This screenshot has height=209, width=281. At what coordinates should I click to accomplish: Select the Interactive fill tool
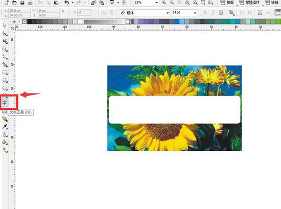click(x=5, y=150)
